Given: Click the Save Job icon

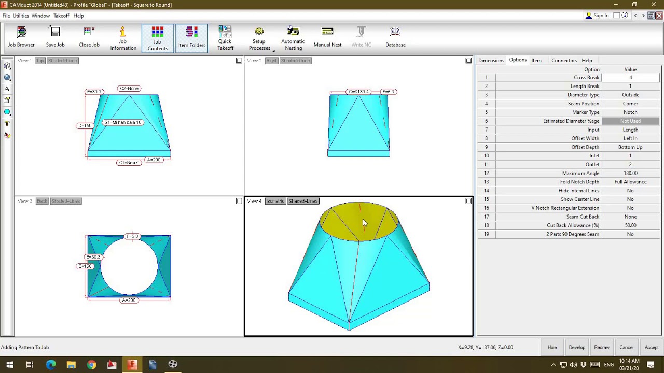Looking at the screenshot, I should [55, 38].
